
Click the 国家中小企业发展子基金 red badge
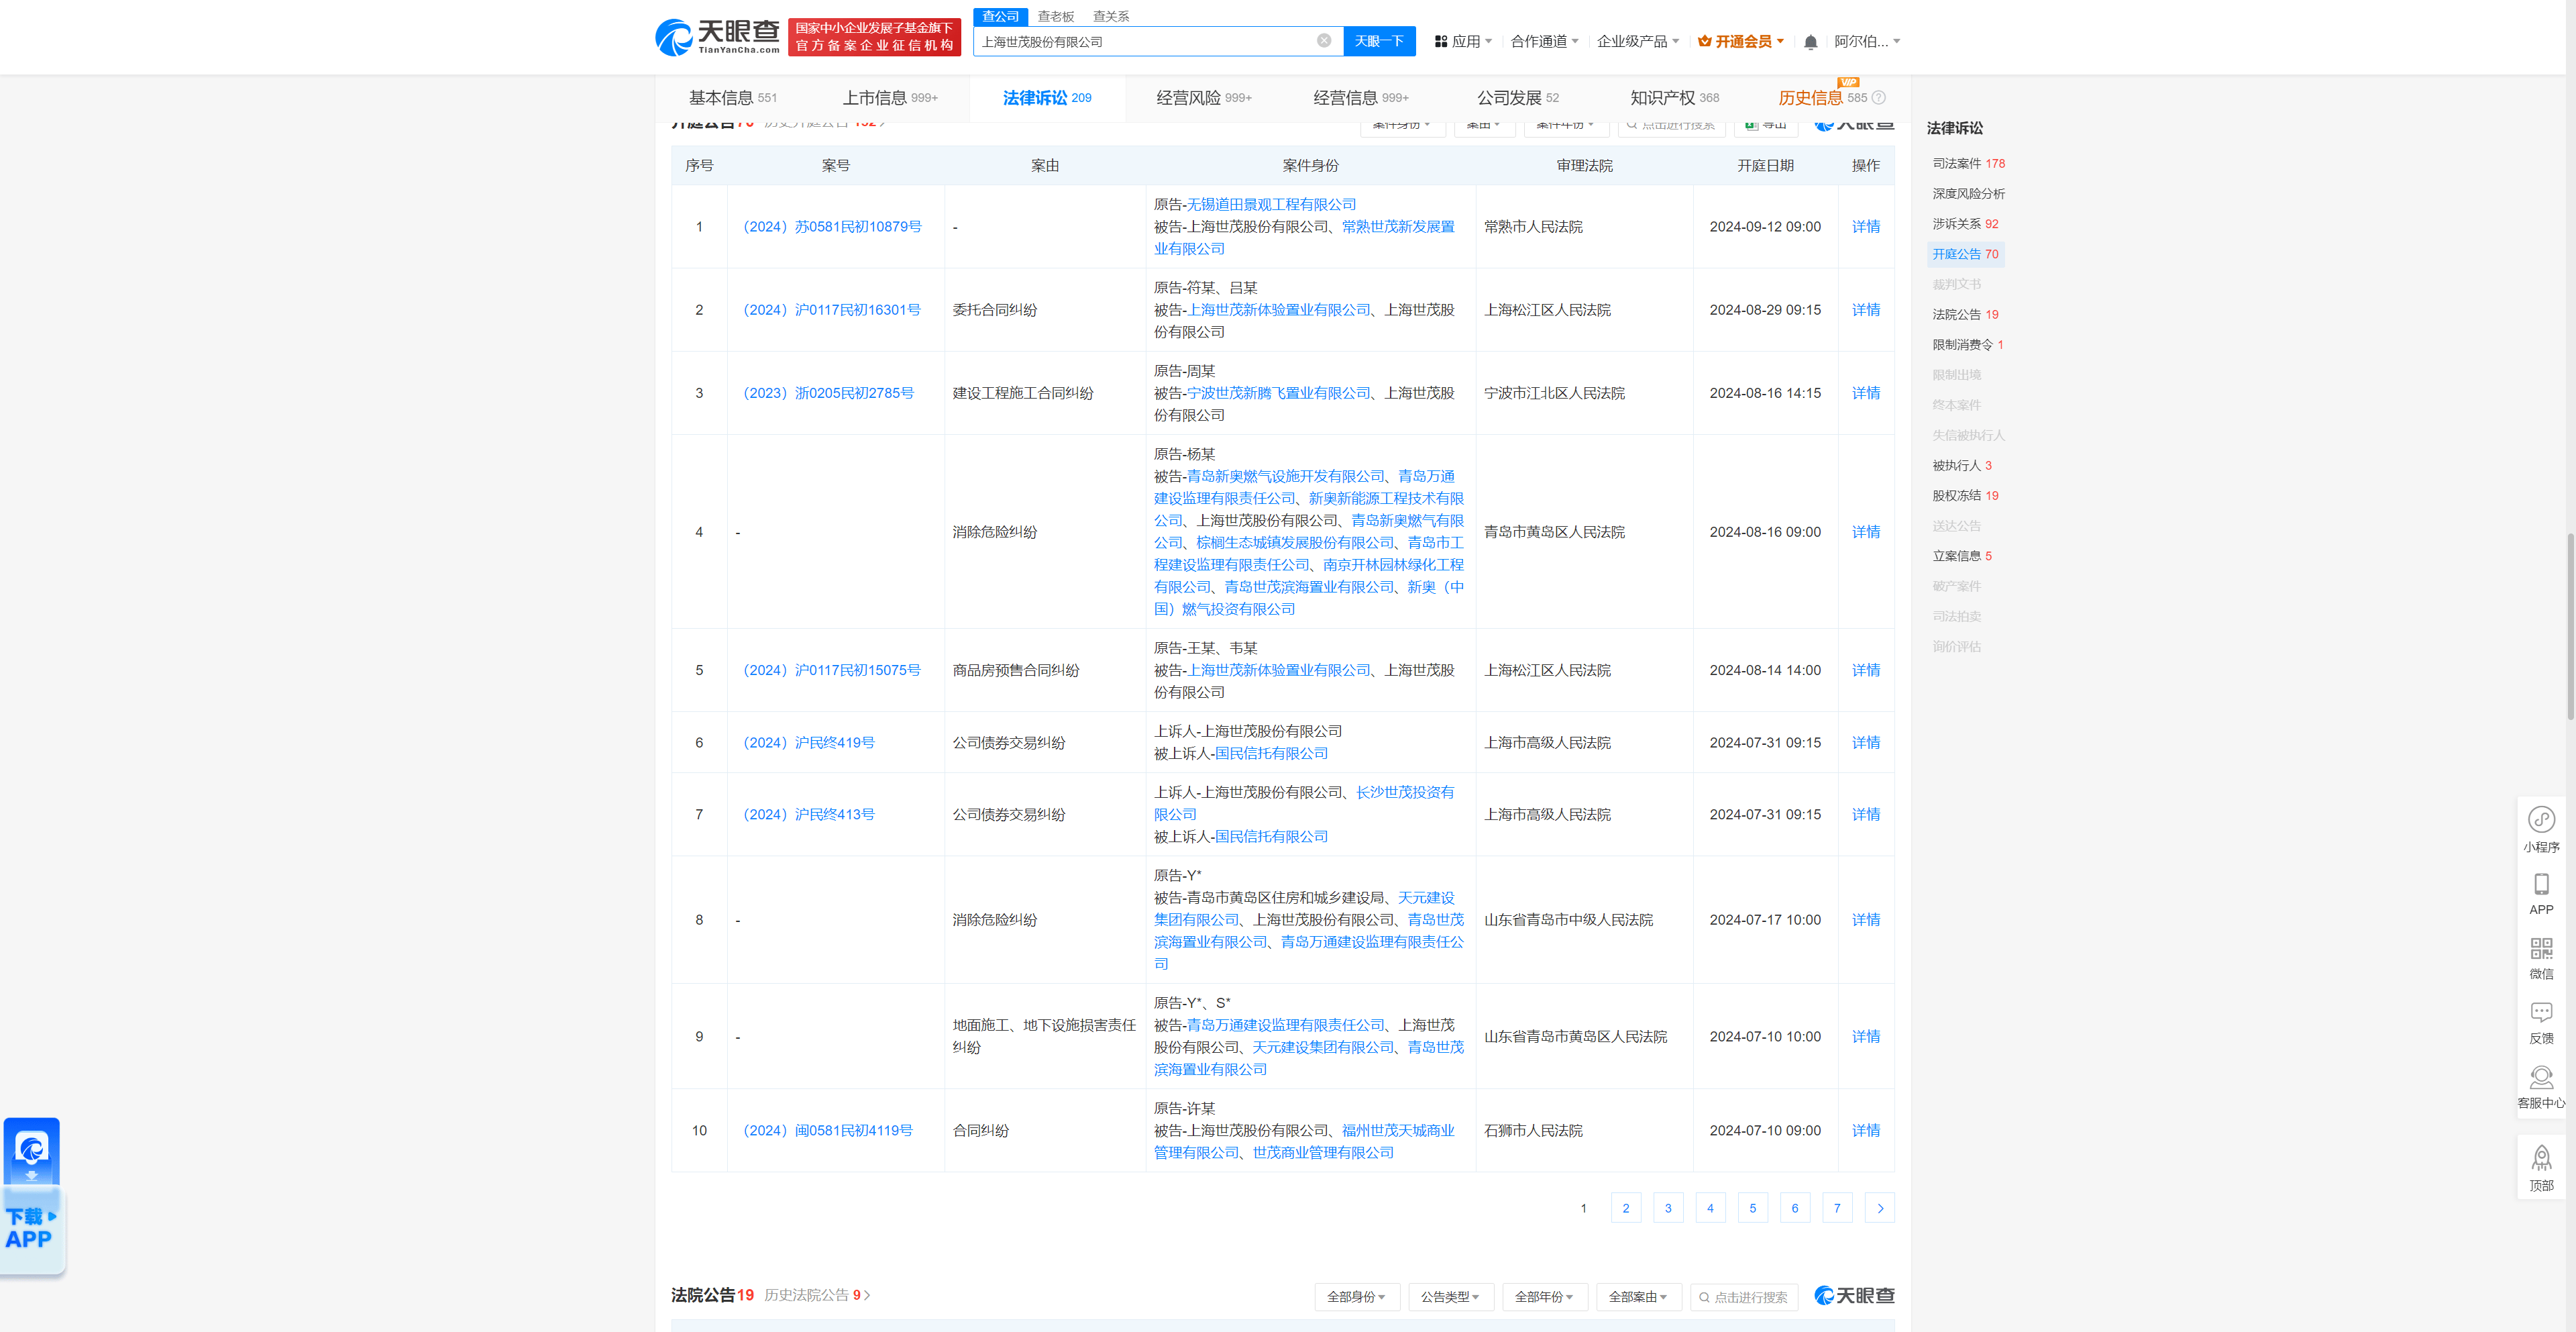[874, 37]
